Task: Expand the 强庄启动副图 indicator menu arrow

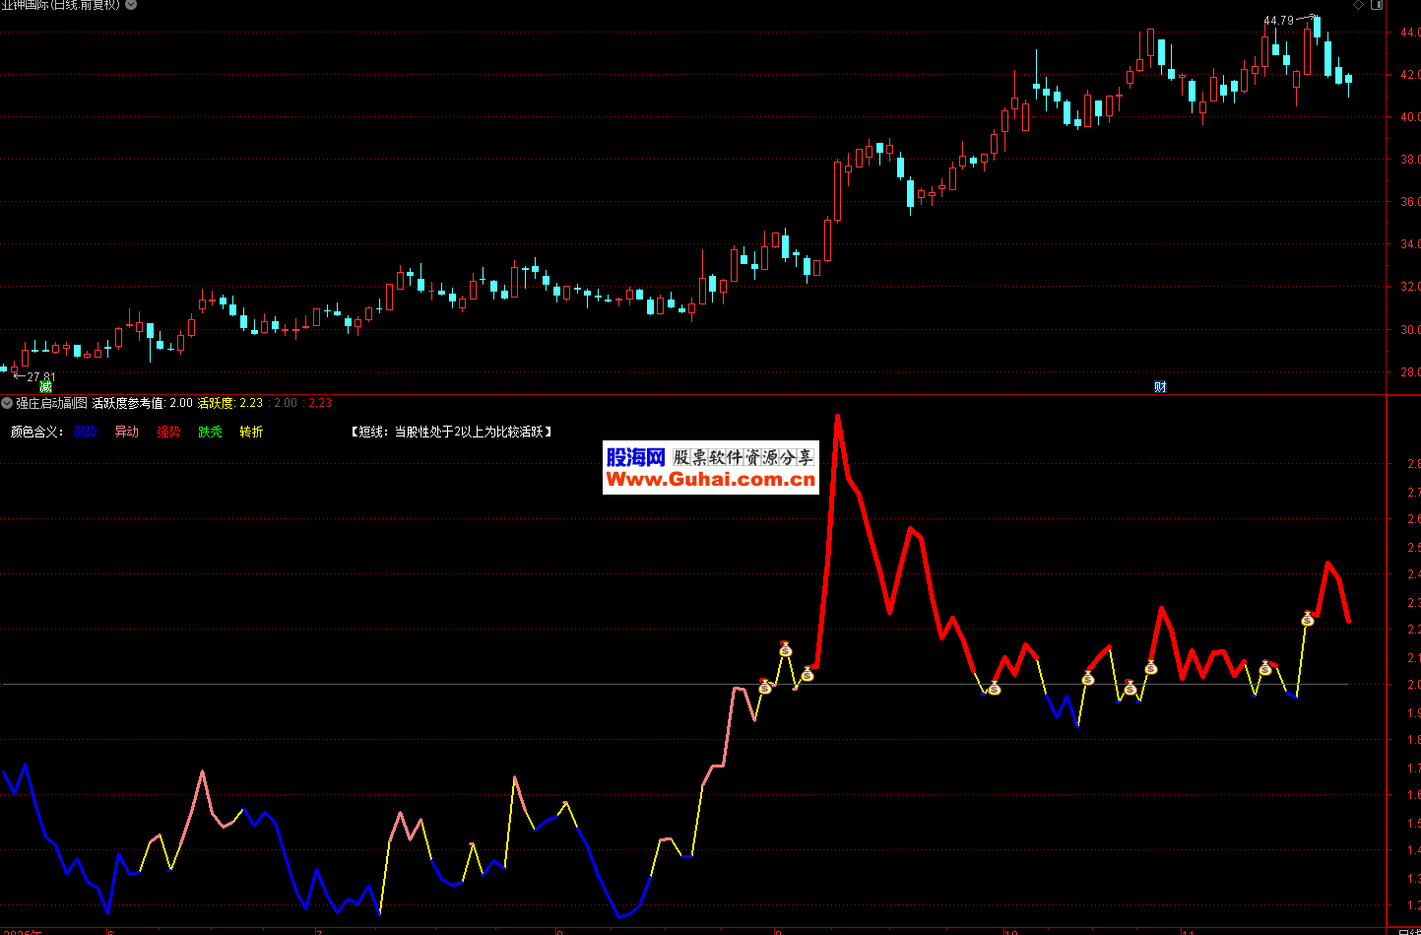Action: (7, 403)
